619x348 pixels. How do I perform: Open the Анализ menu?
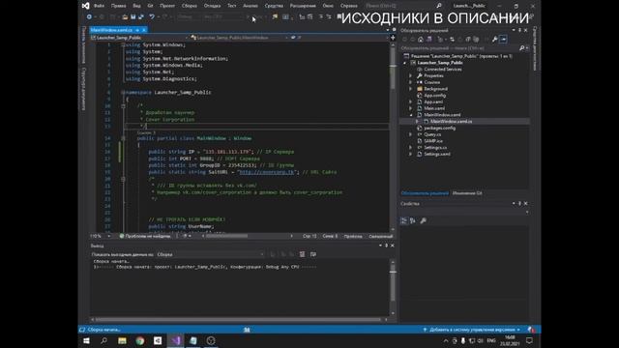pyautogui.click(x=251, y=6)
